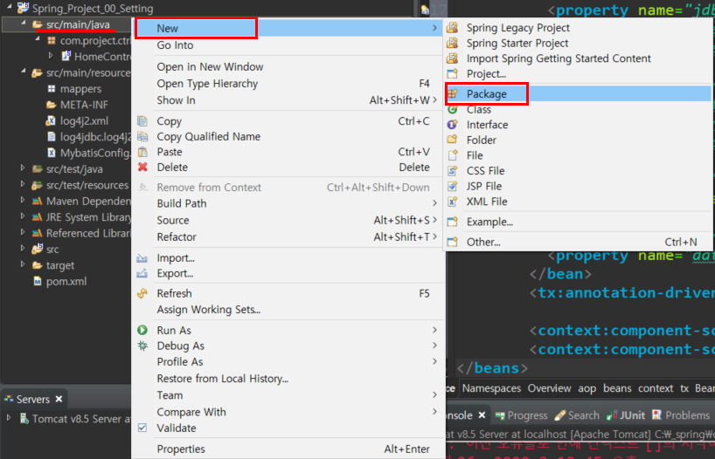Image resolution: width=715 pixels, height=459 pixels.
Task: Click the Refresh icon
Action: [x=142, y=294]
